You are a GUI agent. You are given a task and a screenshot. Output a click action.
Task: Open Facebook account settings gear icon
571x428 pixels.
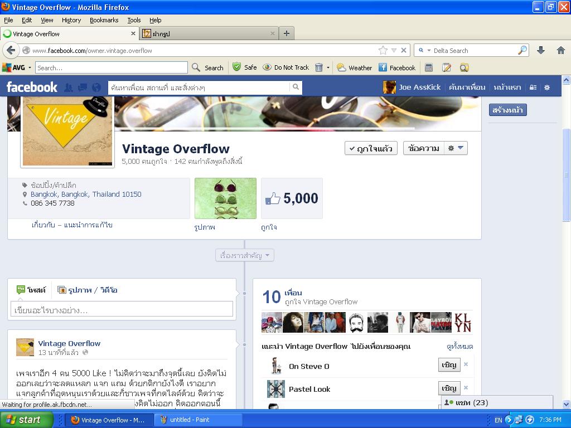(547, 87)
